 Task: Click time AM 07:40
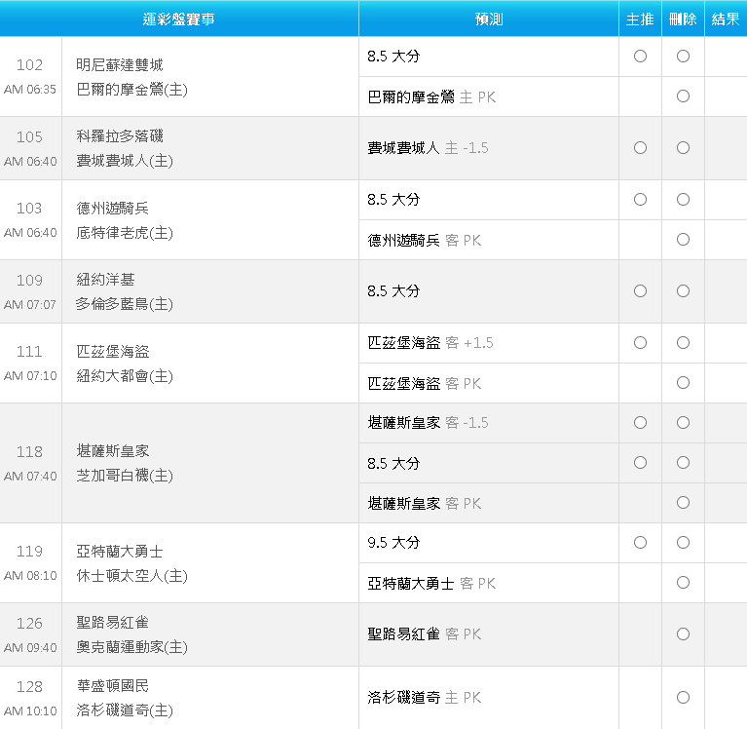[x=30, y=477]
